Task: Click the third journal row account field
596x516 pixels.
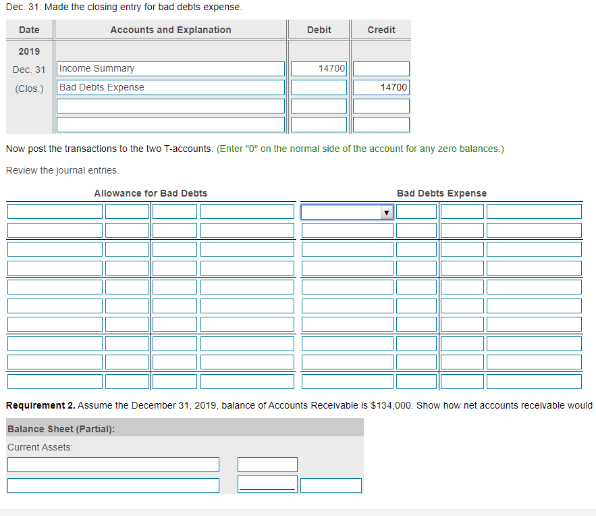Action: pyautogui.click(x=171, y=106)
